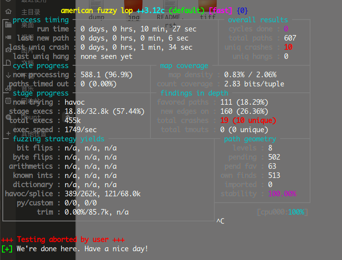Select the README.rst file in Files window
Screen dimensions: 342x260
point(170,13)
